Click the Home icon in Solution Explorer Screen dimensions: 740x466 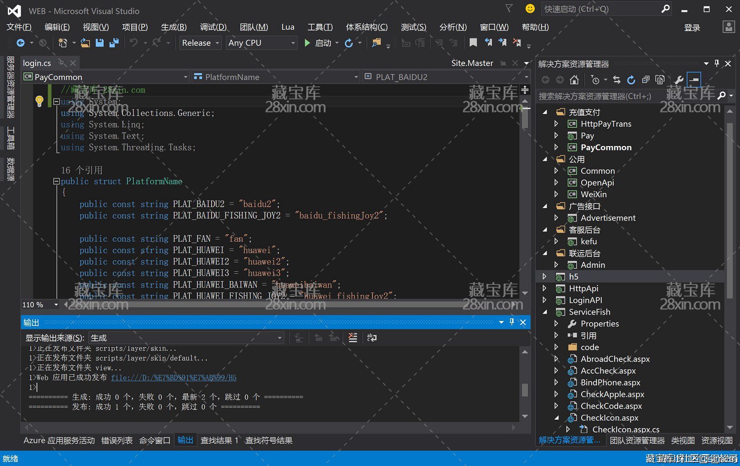(x=574, y=80)
